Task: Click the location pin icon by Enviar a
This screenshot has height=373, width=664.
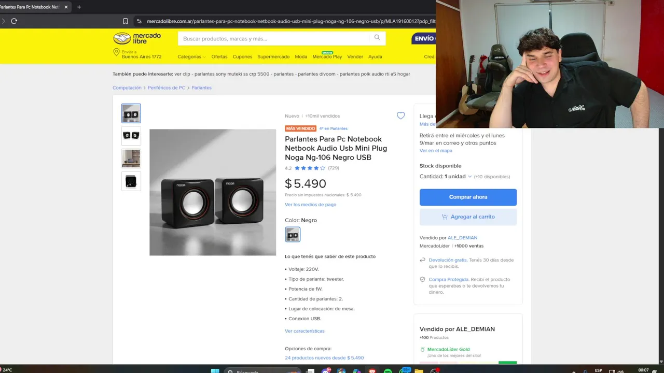Action: (116, 53)
